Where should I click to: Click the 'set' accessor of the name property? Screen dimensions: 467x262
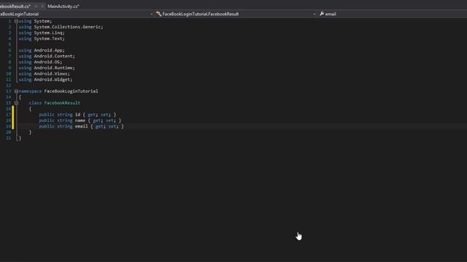point(109,120)
